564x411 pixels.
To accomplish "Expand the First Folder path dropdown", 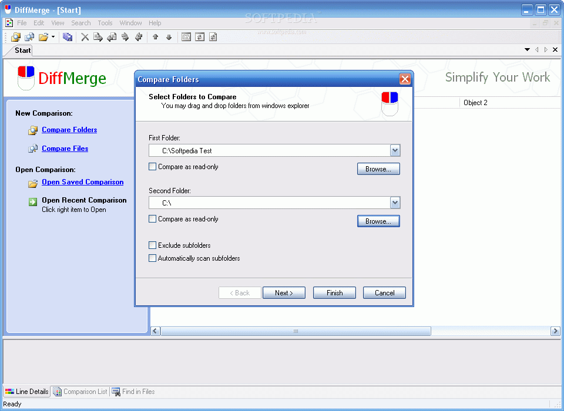I will tap(395, 151).
